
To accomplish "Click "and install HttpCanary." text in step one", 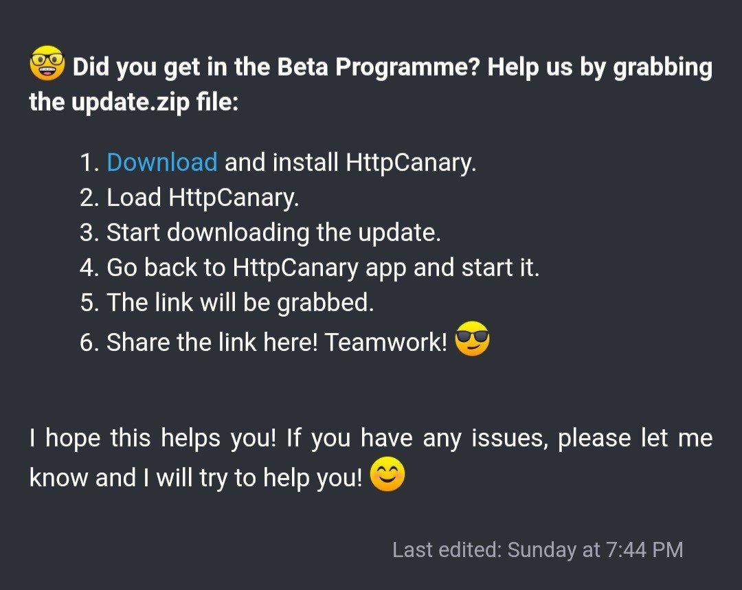I will click(x=350, y=163).
